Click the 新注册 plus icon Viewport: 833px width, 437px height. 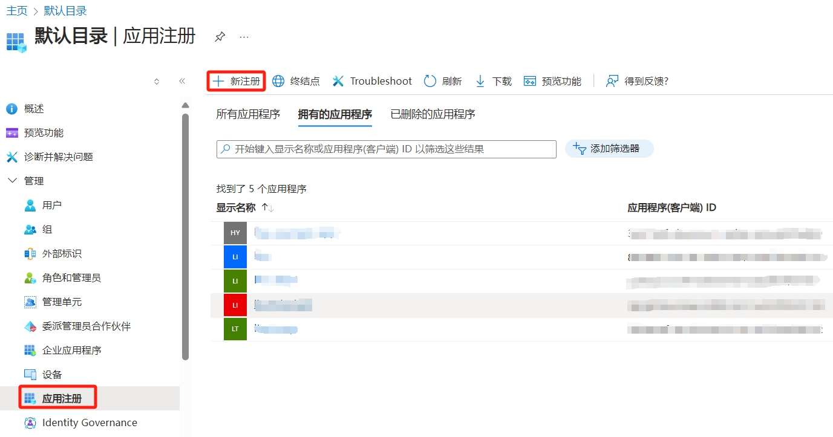click(x=218, y=82)
